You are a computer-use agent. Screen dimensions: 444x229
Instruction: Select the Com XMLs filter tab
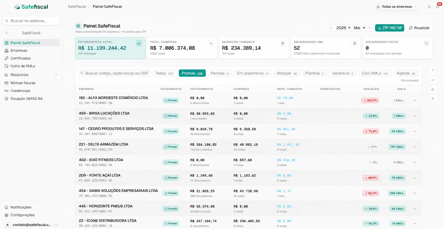tap(375, 73)
